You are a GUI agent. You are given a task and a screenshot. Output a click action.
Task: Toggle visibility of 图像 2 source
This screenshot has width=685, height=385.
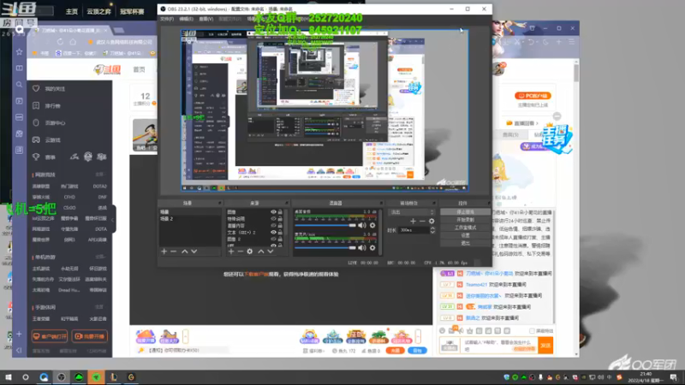[273, 240]
